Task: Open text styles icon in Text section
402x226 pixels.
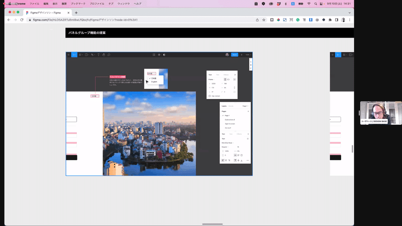Action: 248,139
